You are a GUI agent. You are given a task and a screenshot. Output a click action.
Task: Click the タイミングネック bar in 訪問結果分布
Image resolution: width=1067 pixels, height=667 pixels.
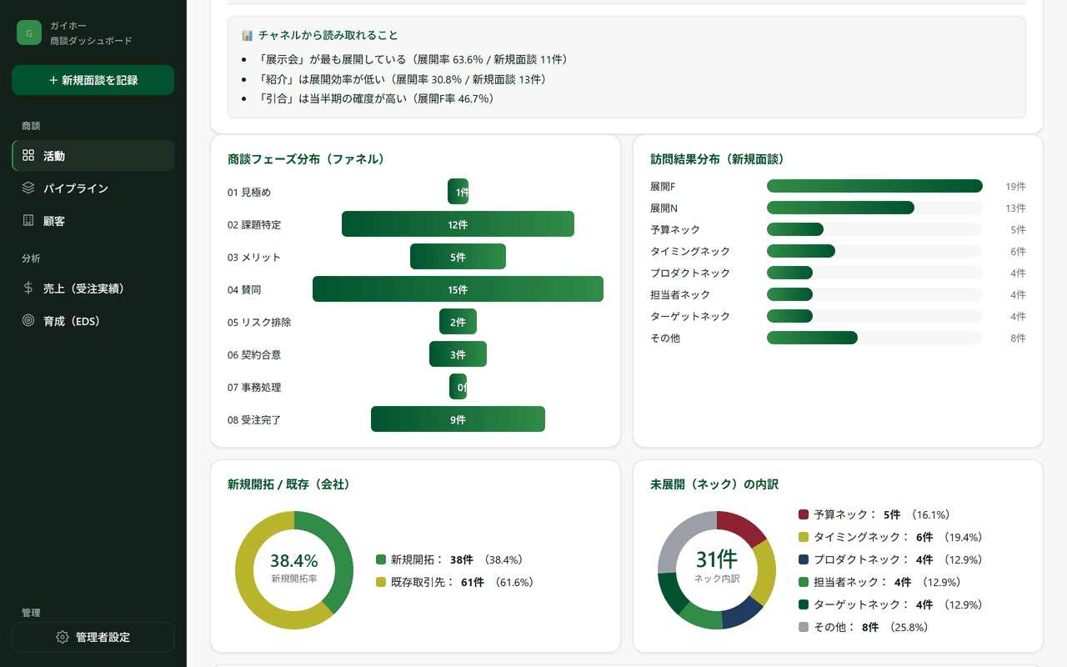[801, 251]
